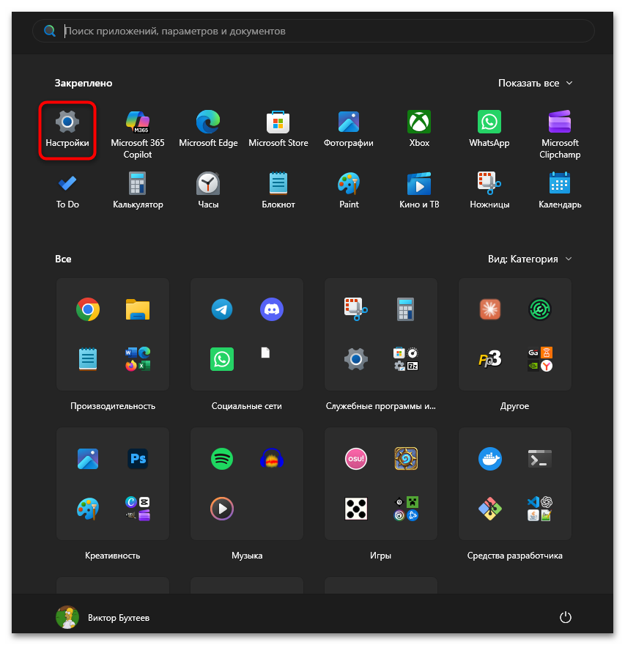The width and height of the screenshot is (625, 645).
Task: Open blank file icon in Социальные сети
Action: click(266, 353)
